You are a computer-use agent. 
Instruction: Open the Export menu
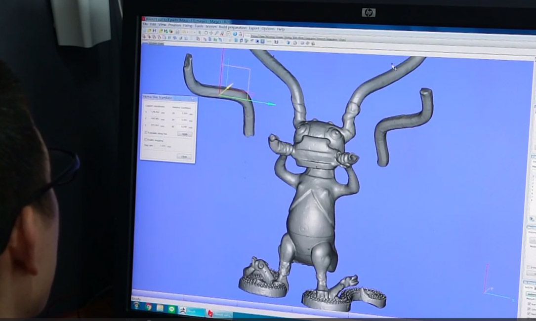coord(254,28)
